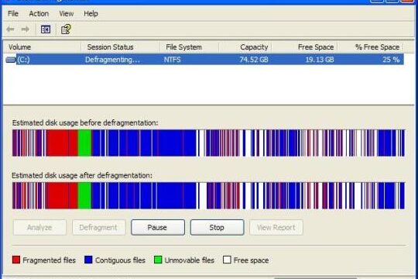This screenshot has width=418, height=279.
Task: Click 'Estimated disk usage before defragmentation' label
Action: pyautogui.click(x=85, y=122)
